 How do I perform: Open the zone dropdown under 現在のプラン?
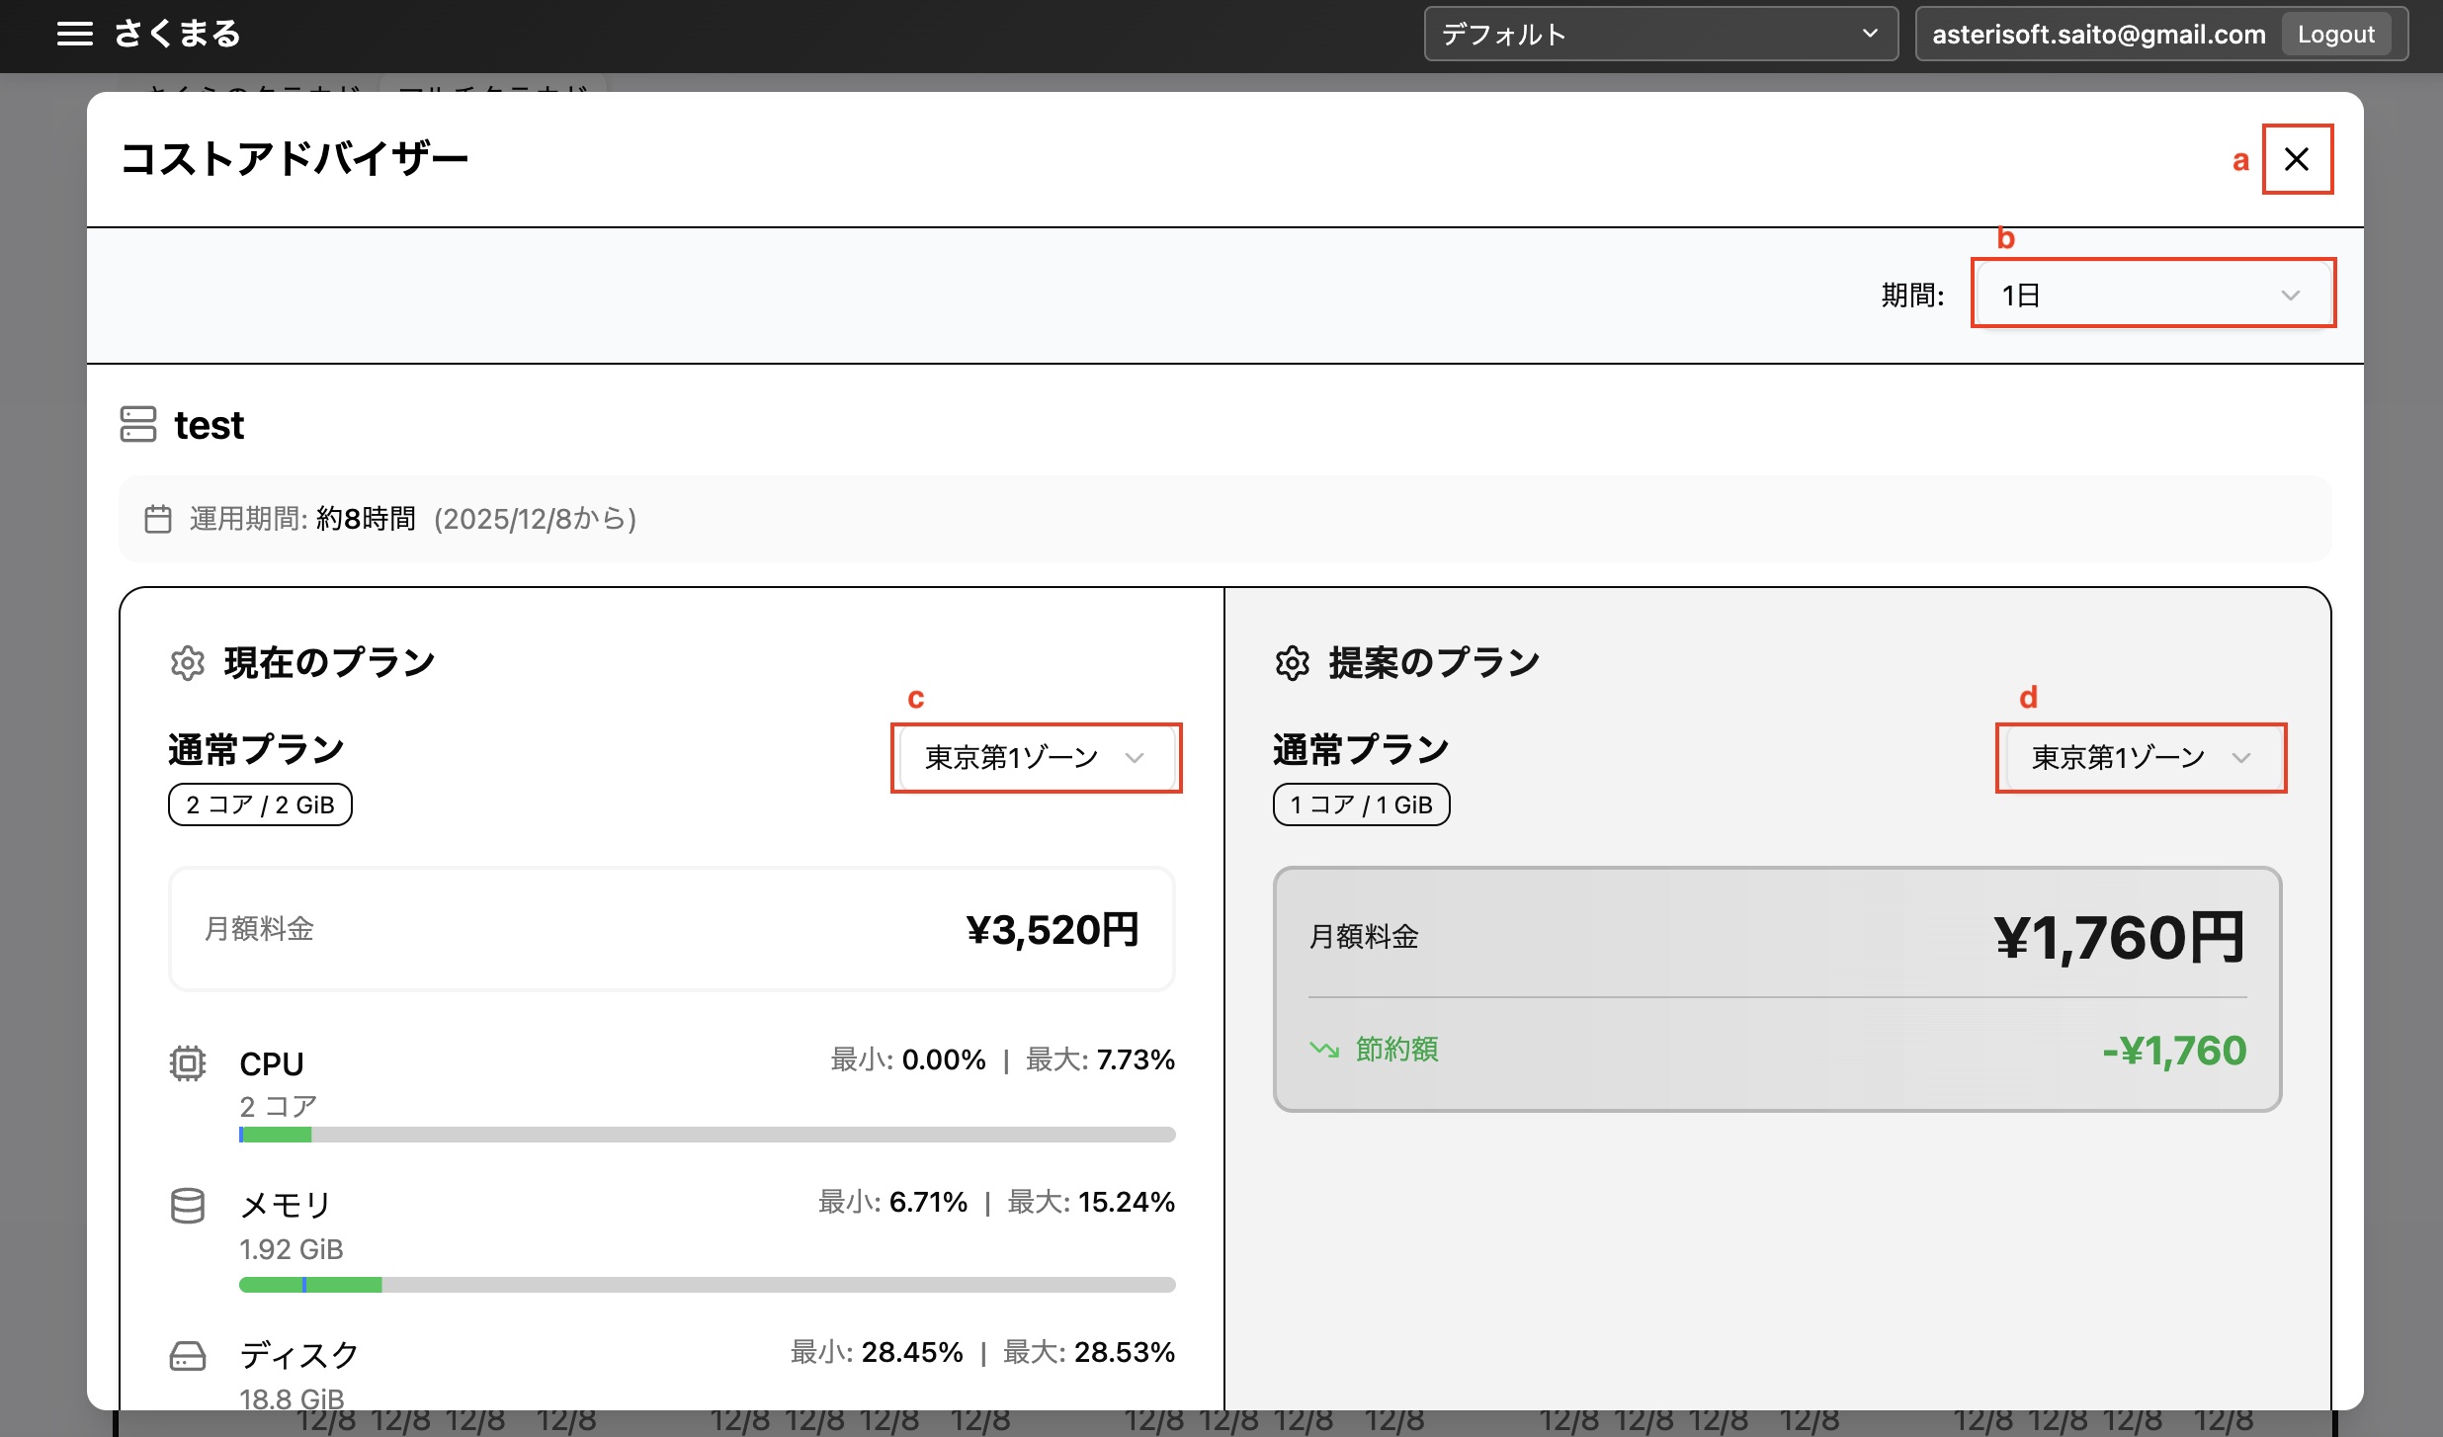pos(1036,758)
